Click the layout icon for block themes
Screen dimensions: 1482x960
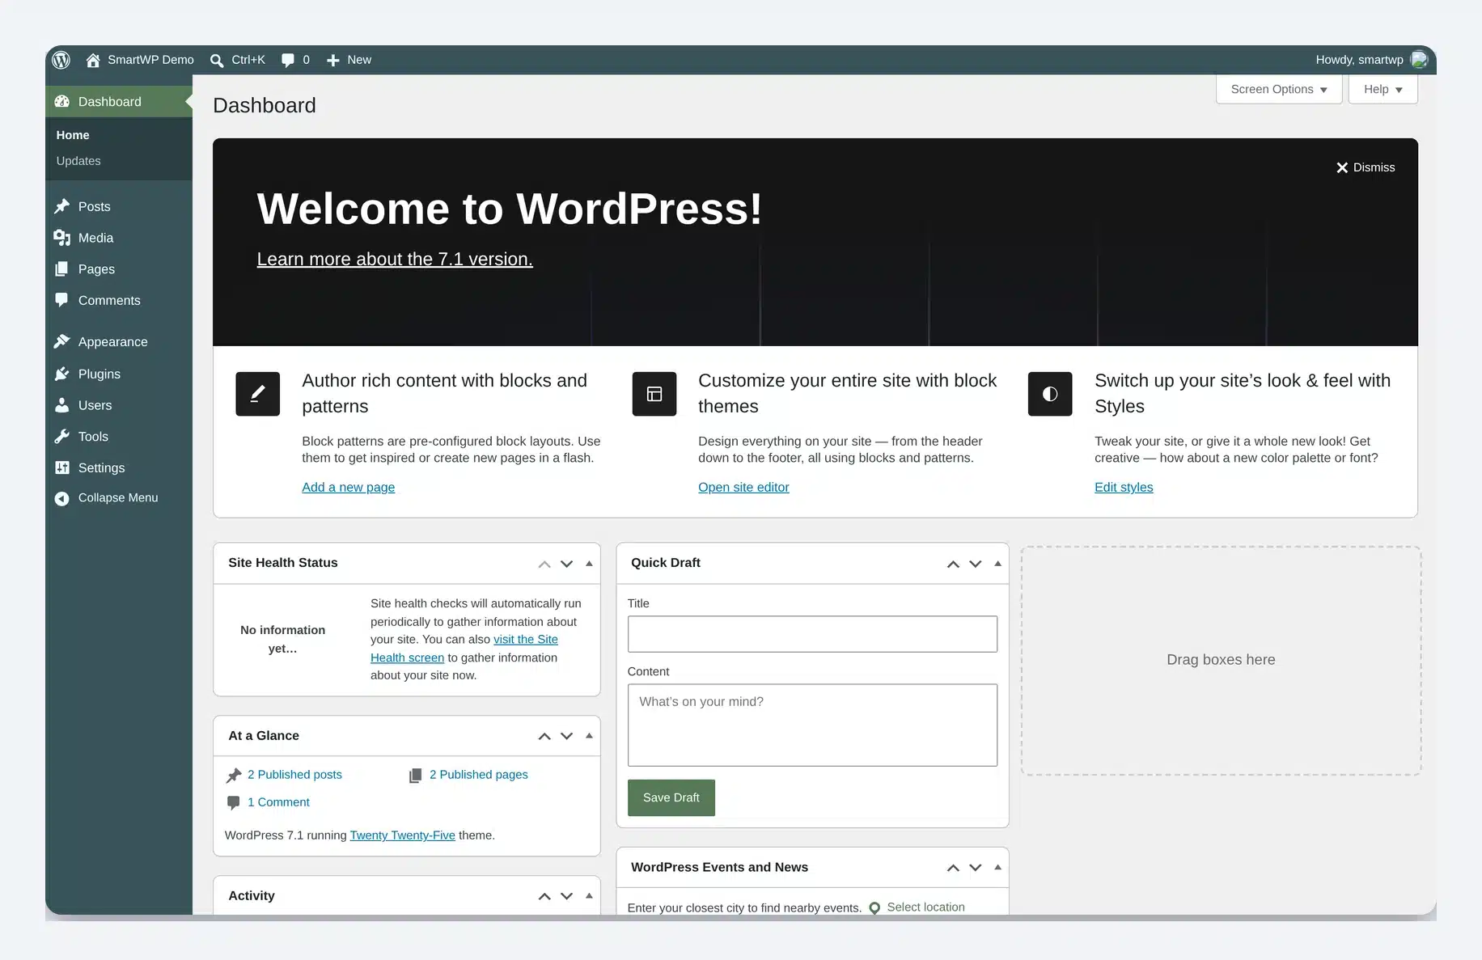click(654, 394)
